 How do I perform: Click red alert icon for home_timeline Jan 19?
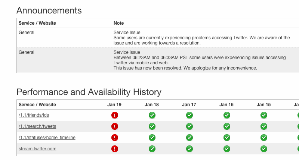(115, 138)
